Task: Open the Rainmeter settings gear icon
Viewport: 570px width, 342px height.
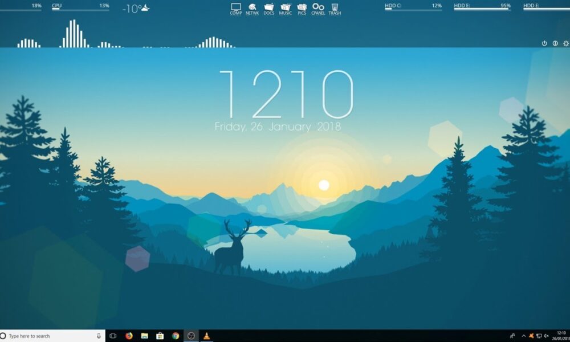Action: point(566,43)
